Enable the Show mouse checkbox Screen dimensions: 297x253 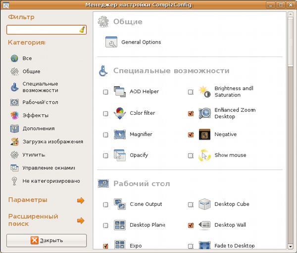coord(191,155)
